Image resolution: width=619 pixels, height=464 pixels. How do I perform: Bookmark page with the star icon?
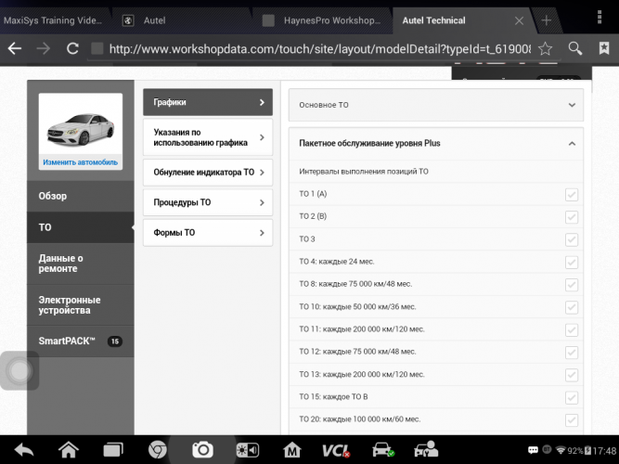pos(545,48)
